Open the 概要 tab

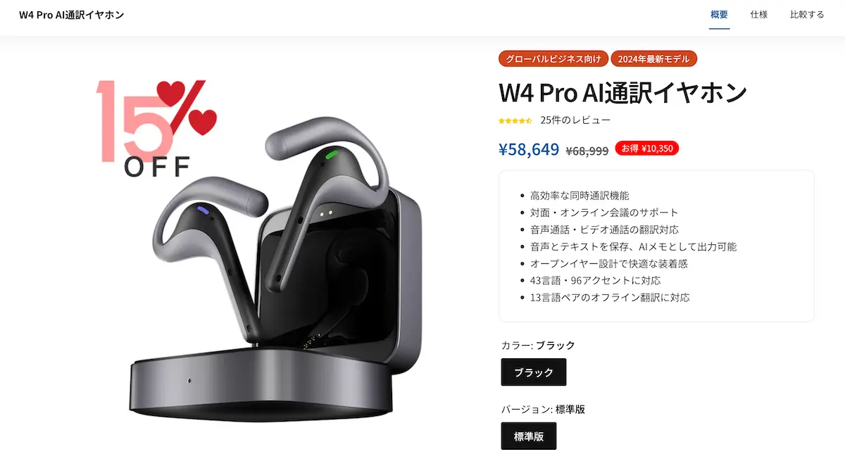(719, 15)
